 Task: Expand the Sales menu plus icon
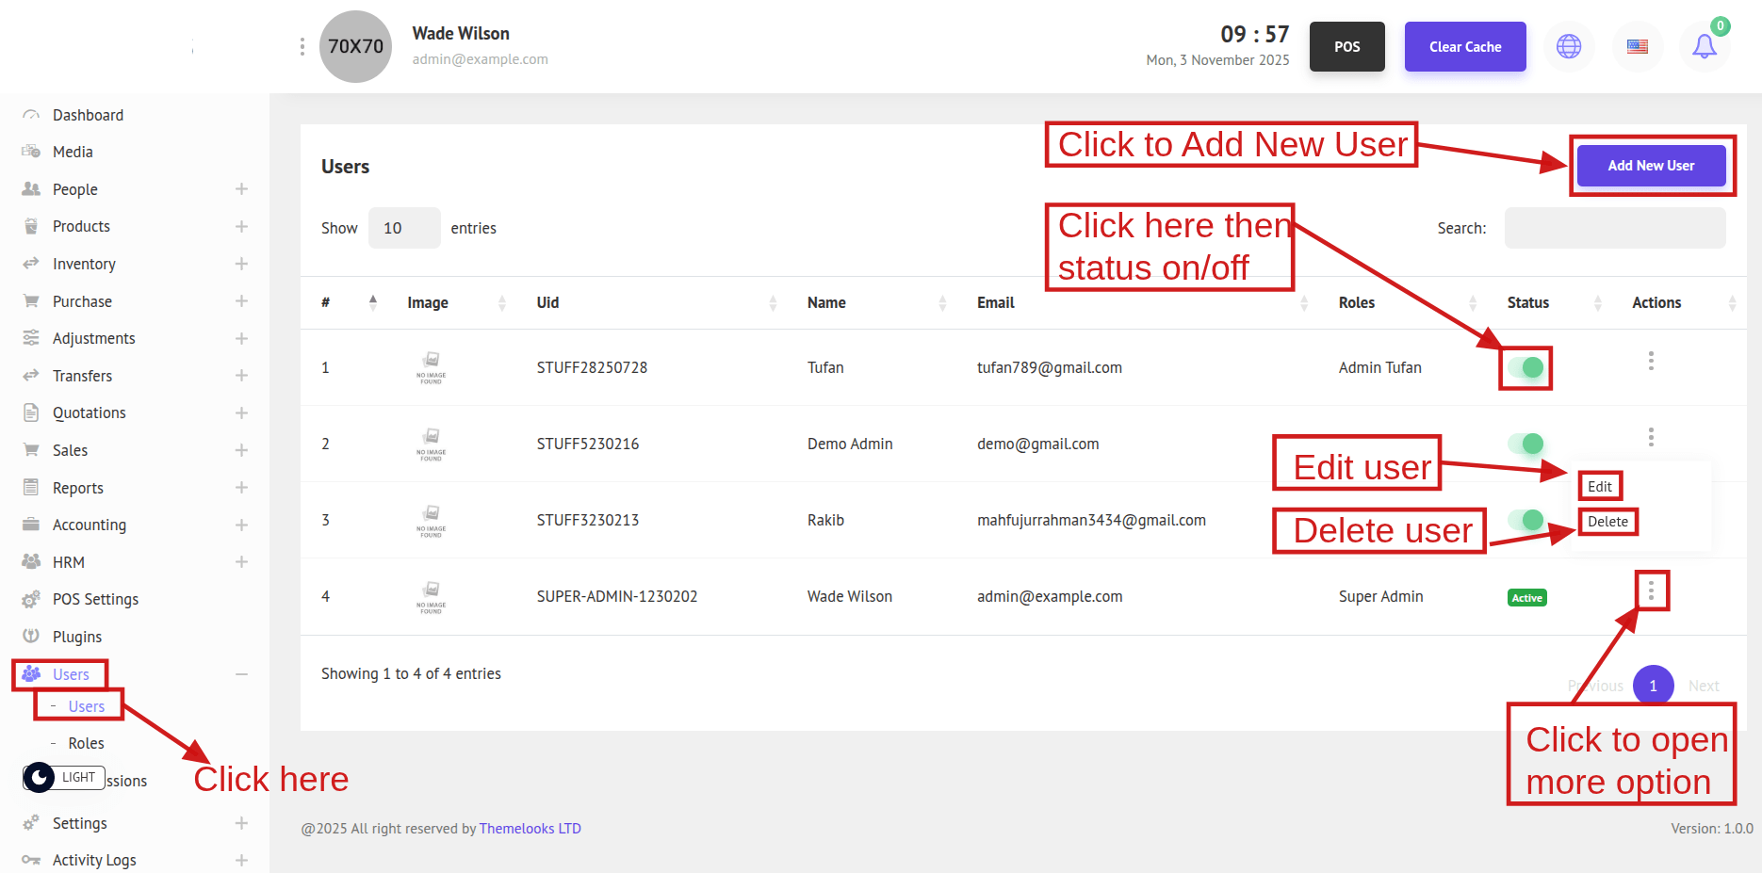241,450
